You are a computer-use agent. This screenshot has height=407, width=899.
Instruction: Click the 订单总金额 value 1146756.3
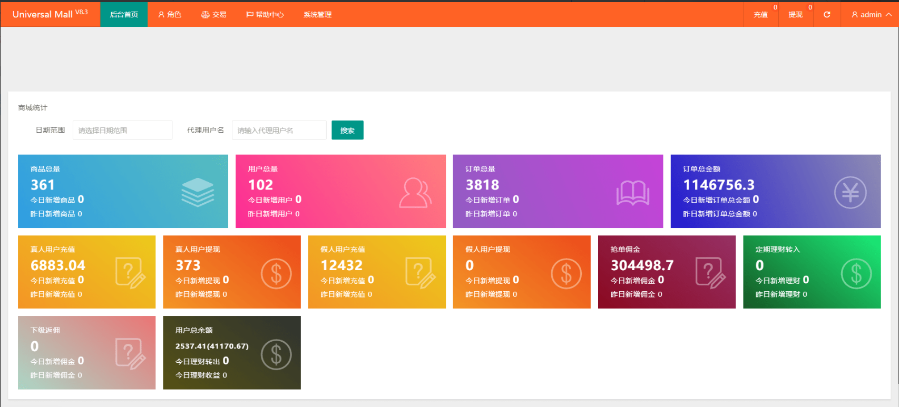coord(719,185)
